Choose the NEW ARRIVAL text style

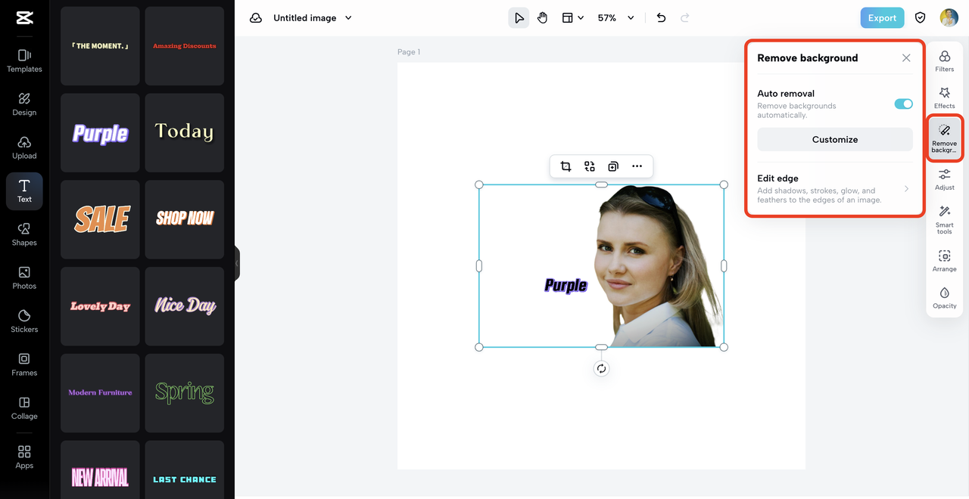(x=100, y=470)
